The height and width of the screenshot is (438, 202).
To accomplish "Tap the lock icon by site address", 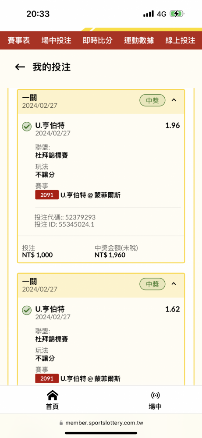I will click(61, 423).
